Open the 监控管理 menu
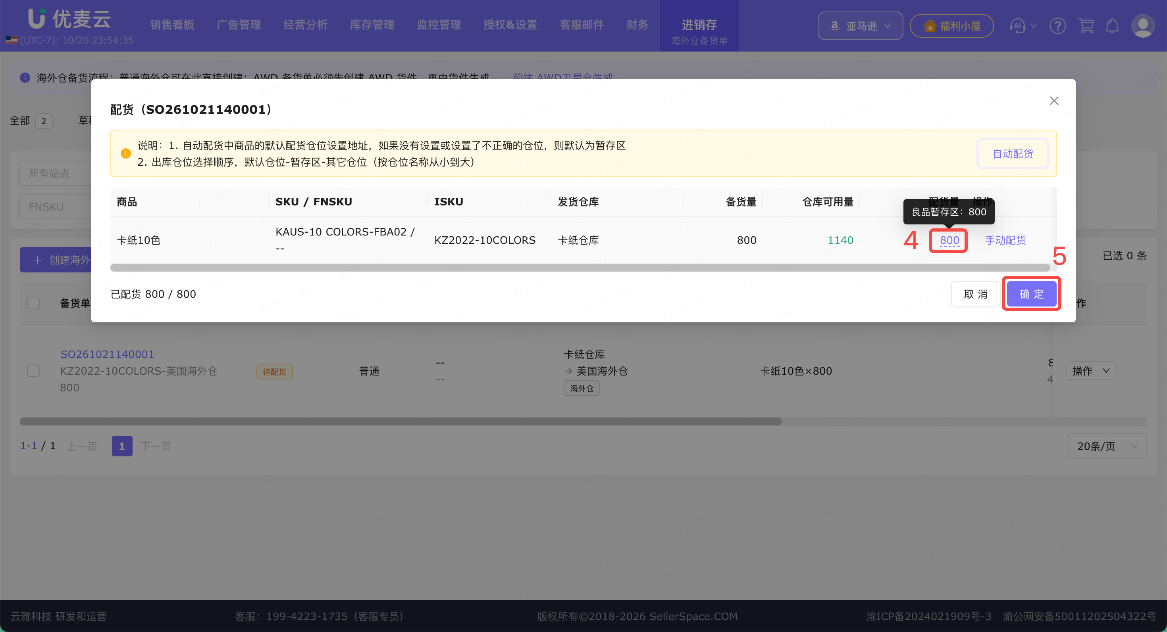 [439, 25]
